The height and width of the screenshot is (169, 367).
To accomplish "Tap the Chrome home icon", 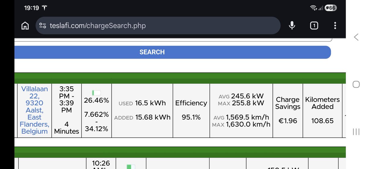I will click(x=25, y=26).
